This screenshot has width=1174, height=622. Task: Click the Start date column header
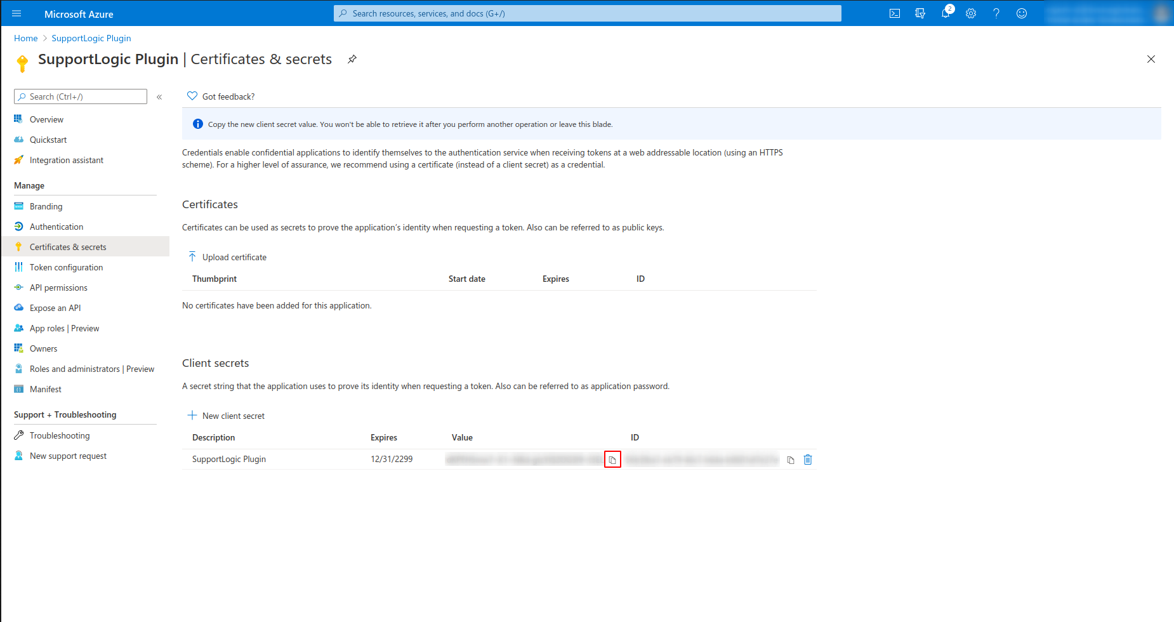click(467, 279)
